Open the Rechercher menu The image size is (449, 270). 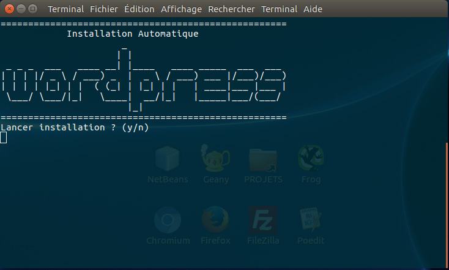231,9
